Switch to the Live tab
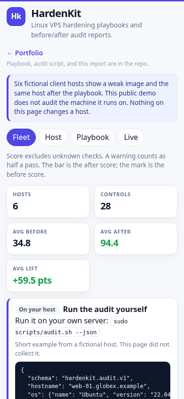The image size is (184, 399). point(131,138)
